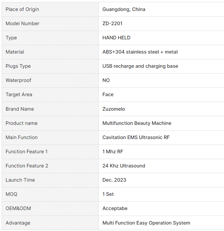
Task: Click the MOQ 1 Set value
Action: (x=108, y=194)
